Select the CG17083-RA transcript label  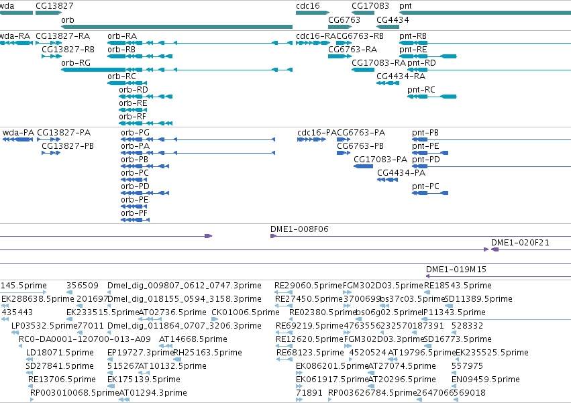378,63
